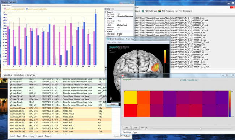Click the Play button in the topograph window
This screenshot has height=140, width=235.
[127, 128]
